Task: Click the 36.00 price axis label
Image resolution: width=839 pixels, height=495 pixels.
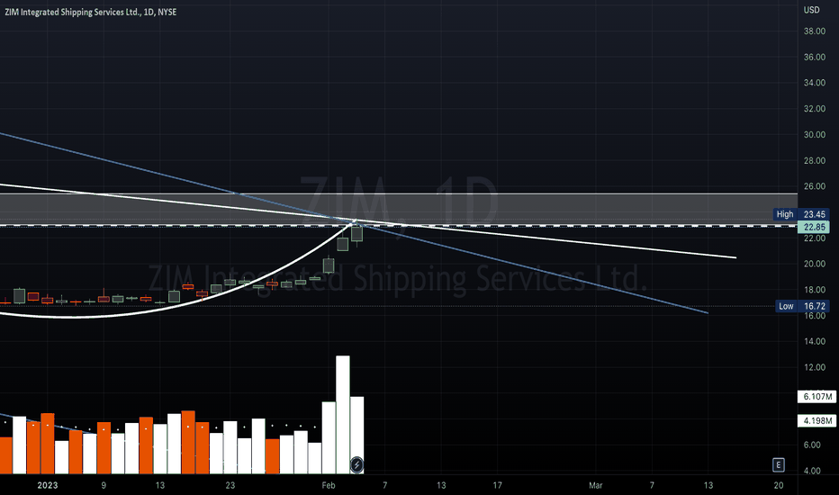Action: 814,57
